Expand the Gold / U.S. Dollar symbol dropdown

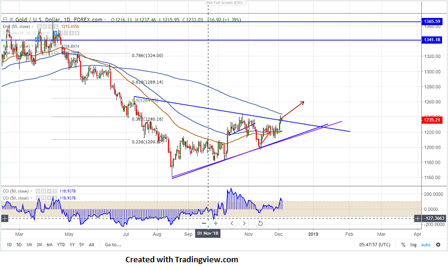[105, 20]
